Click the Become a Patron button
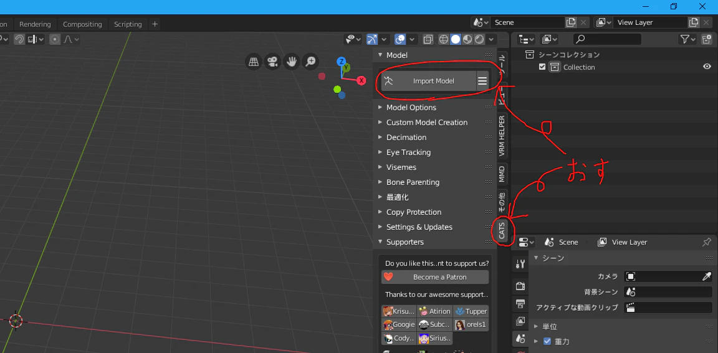 435,276
